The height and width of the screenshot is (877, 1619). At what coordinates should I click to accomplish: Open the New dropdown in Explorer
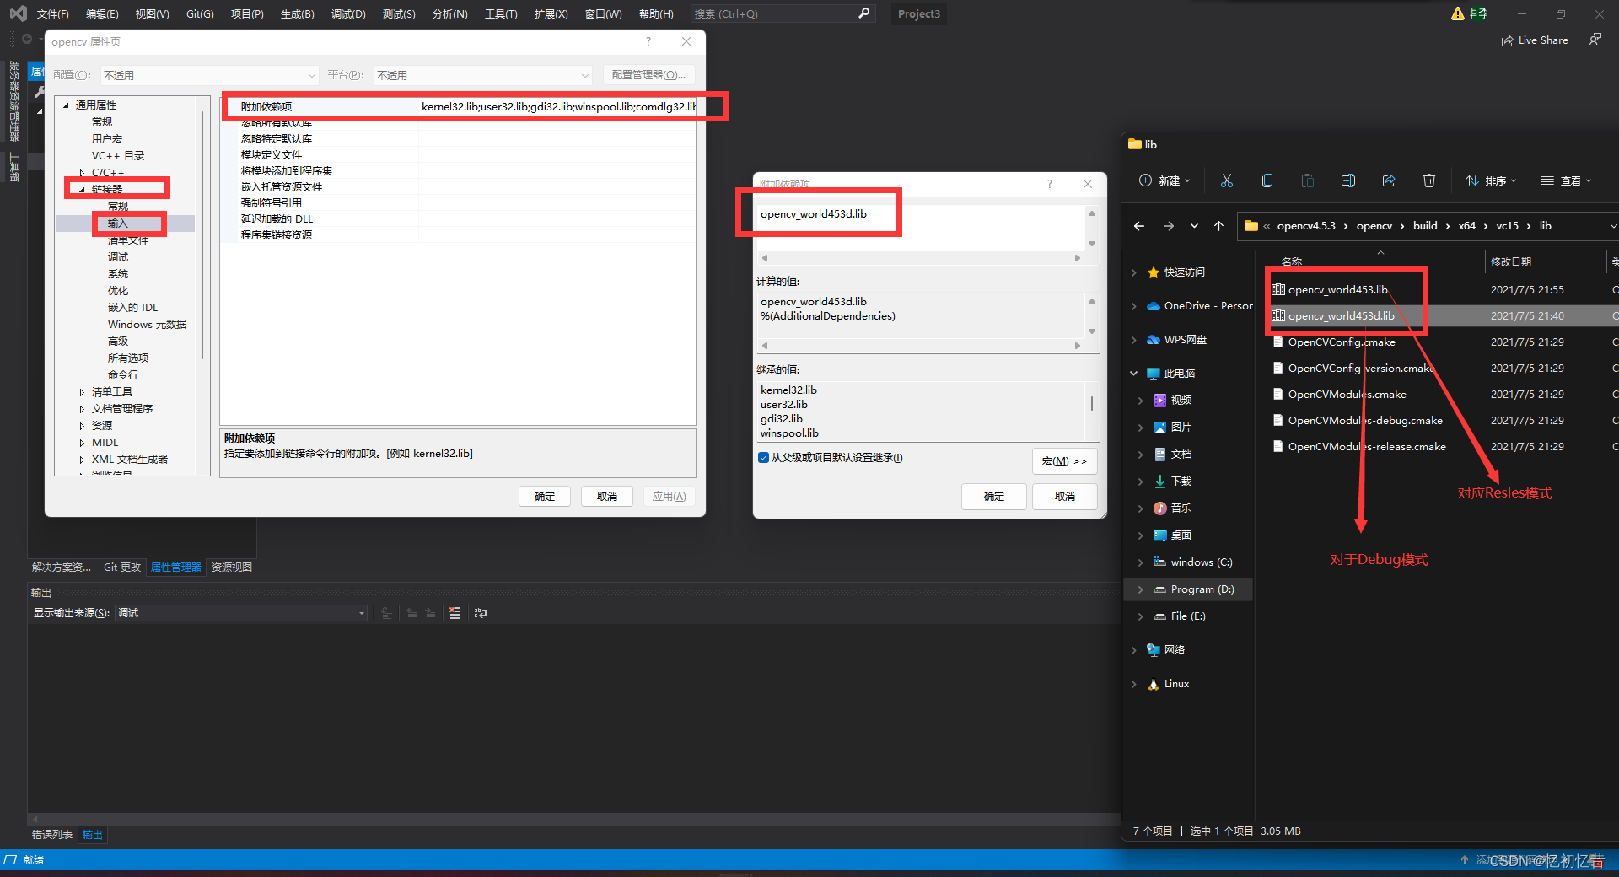tap(1164, 180)
